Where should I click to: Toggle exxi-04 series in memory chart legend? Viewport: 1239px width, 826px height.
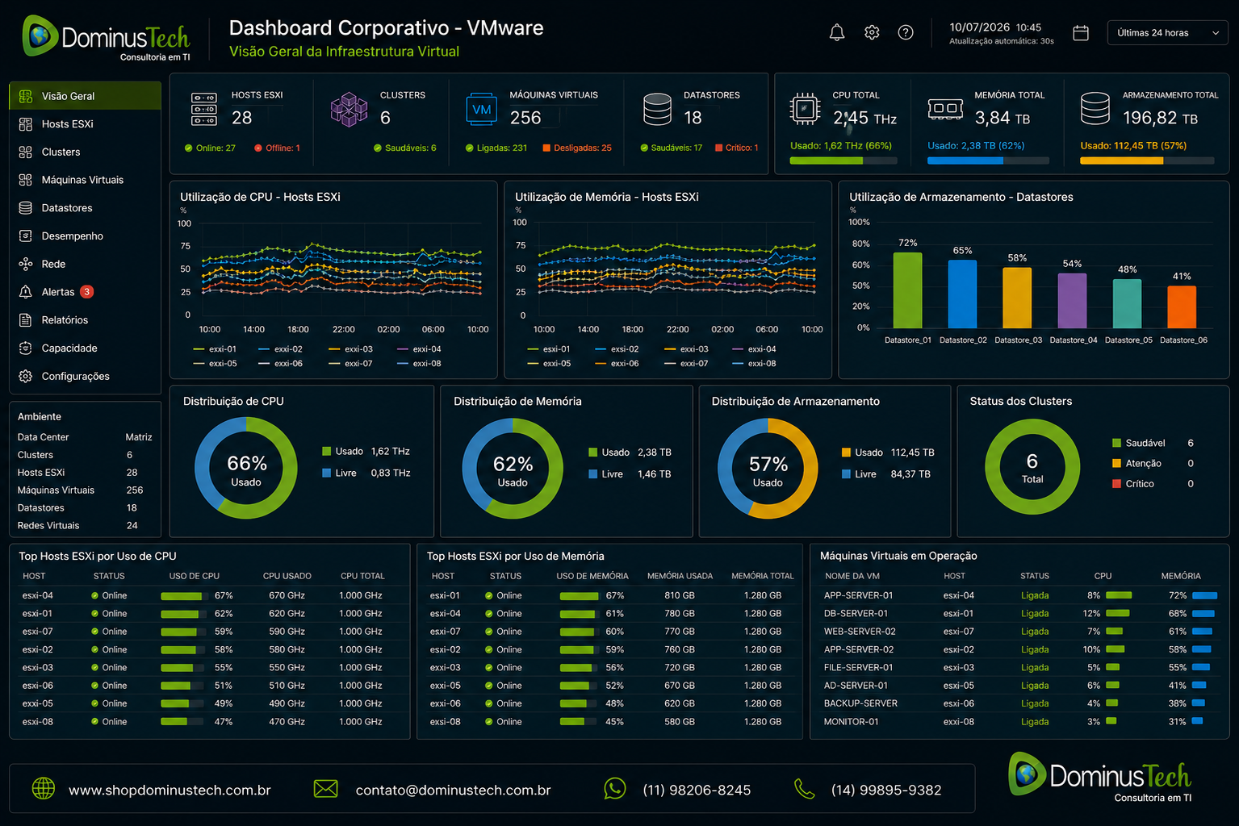754,349
